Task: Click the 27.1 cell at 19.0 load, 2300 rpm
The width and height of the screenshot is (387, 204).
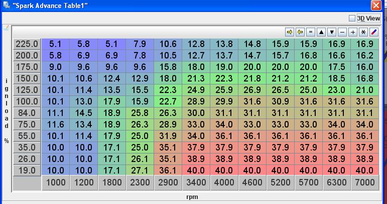Action: tap(140, 170)
